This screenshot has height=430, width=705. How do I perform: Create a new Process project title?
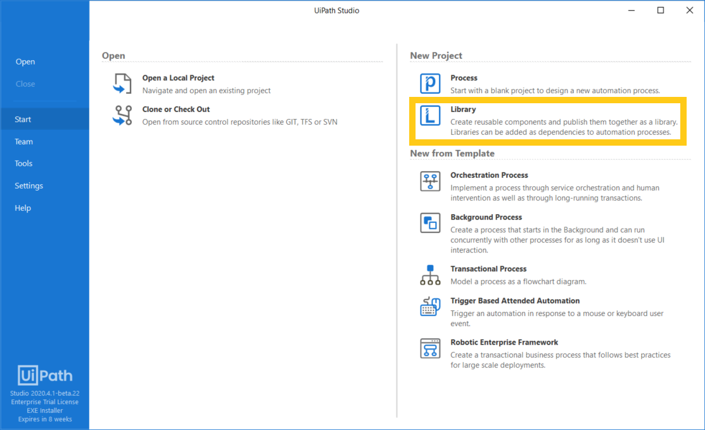coord(464,78)
